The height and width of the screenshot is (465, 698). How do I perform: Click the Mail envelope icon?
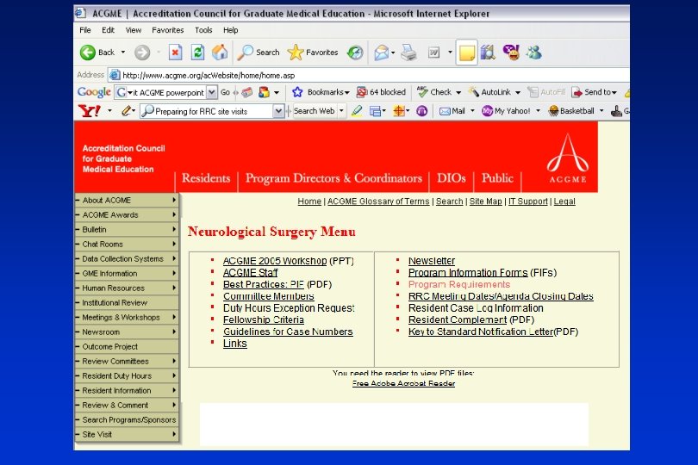click(x=382, y=53)
